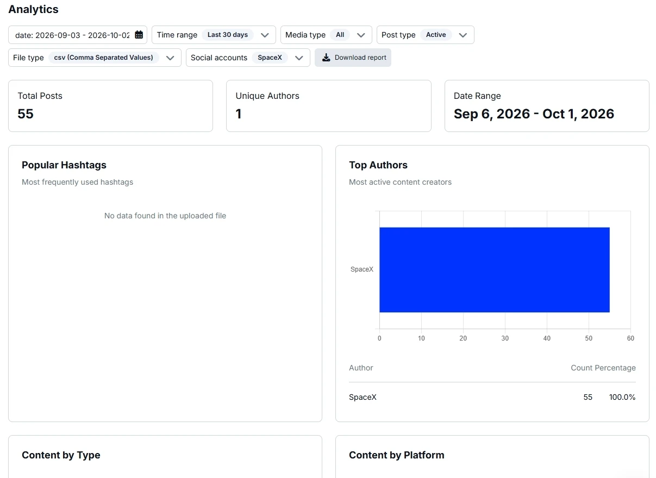Click the download icon on Download report
The image size is (656, 478).
click(x=326, y=58)
